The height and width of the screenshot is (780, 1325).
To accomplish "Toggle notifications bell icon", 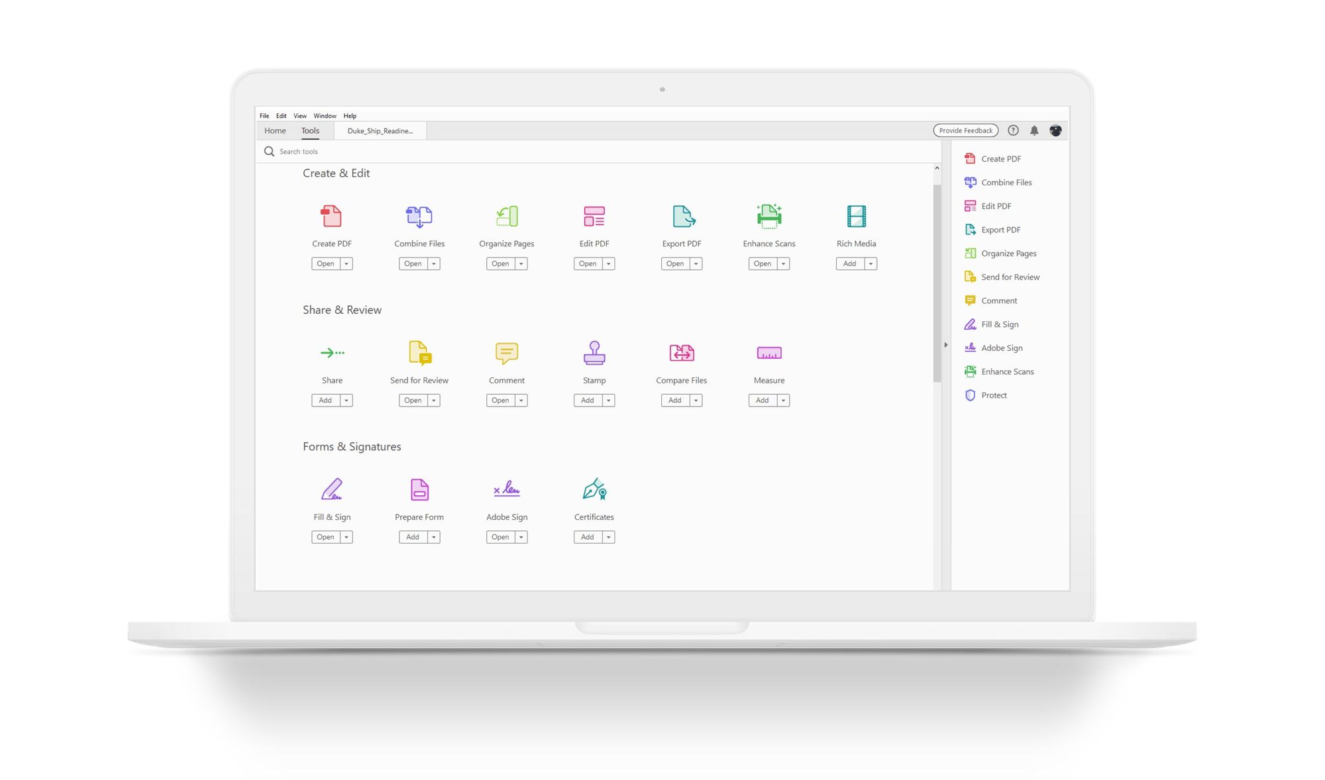I will [1034, 130].
